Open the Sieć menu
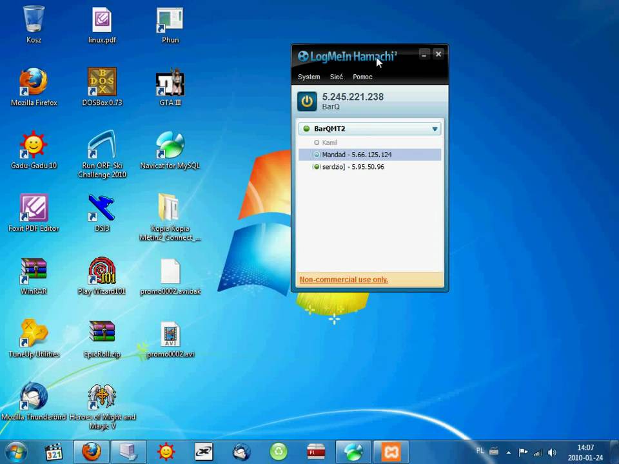The height and width of the screenshot is (464, 619). [x=337, y=77]
